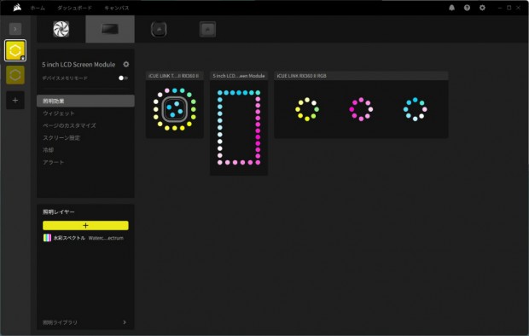
Task: Open the ダッシュボード menu
Action: point(74,8)
